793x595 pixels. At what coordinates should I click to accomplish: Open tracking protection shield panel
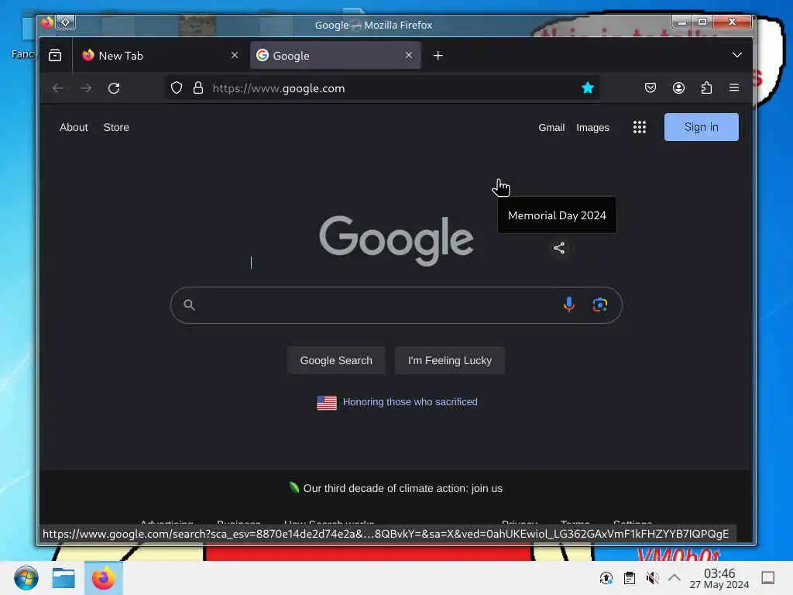pyautogui.click(x=177, y=88)
